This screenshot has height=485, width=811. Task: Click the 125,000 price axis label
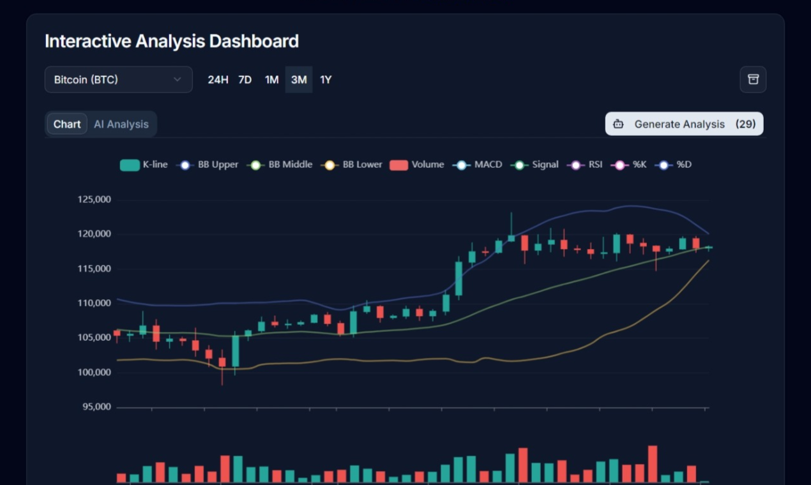coord(95,200)
